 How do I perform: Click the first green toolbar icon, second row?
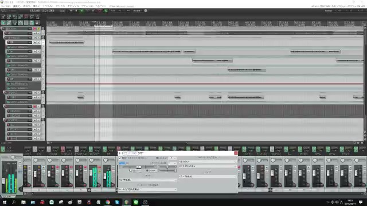click(x=3, y=23)
